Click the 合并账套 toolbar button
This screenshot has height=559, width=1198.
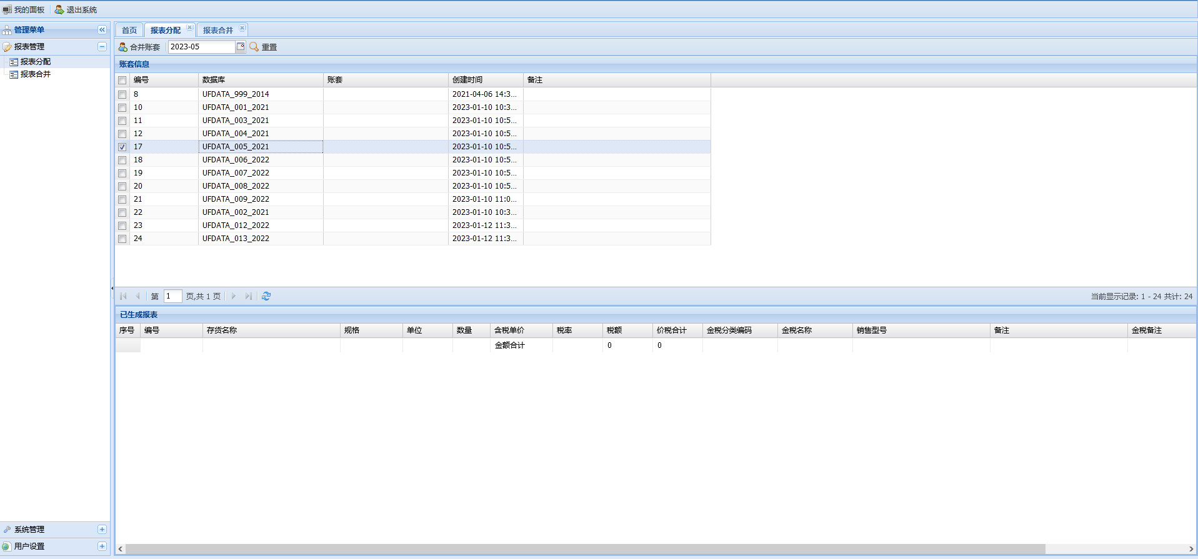coord(139,47)
